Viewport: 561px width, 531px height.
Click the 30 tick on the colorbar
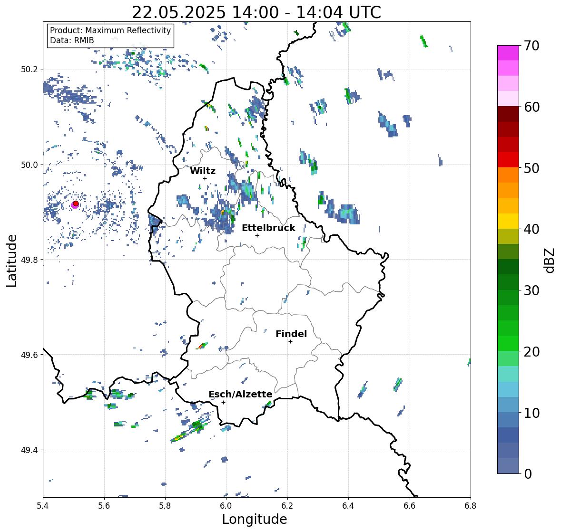(x=531, y=290)
